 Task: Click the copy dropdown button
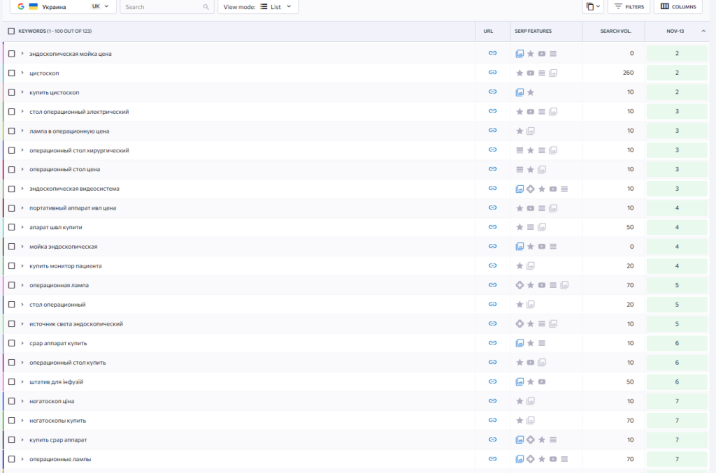[593, 6]
